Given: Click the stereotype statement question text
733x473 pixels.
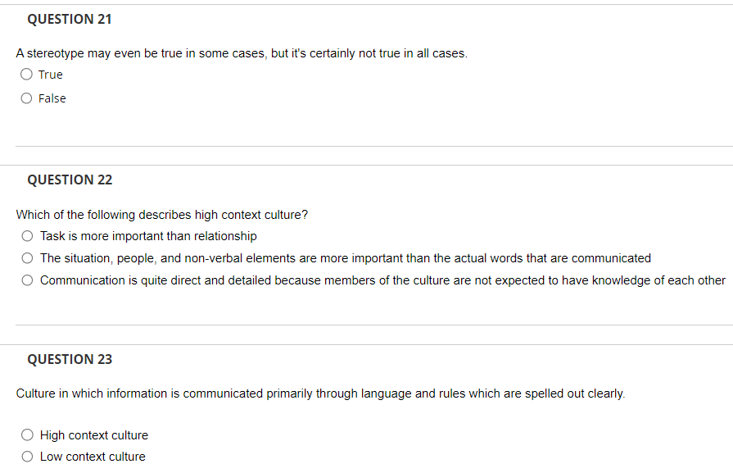Looking at the screenshot, I should (x=242, y=53).
